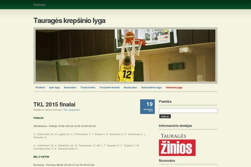Click the TKL naujienos category link
This screenshot has height=167, width=251.
tap(72, 110)
